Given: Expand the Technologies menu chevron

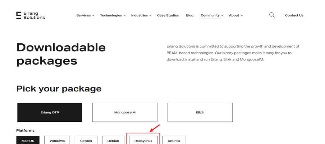Looking at the screenshot, I should pyautogui.click(x=124, y=15).
